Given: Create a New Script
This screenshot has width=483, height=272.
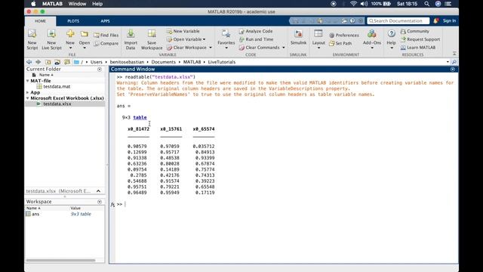Looking at the screenshot, I should click(32, 39).
